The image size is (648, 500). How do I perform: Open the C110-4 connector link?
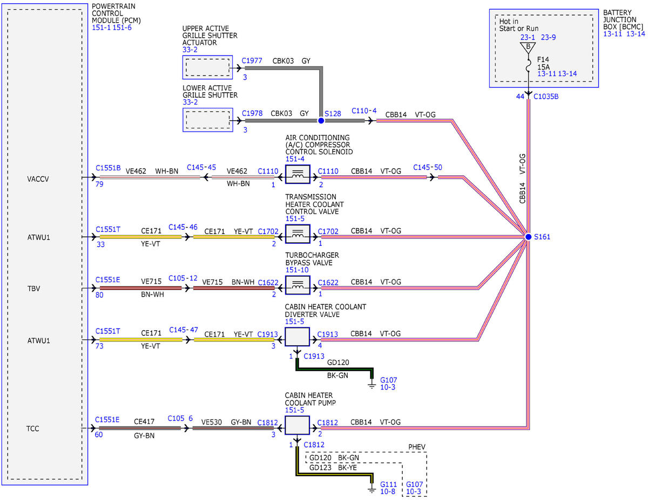[364, 111]
